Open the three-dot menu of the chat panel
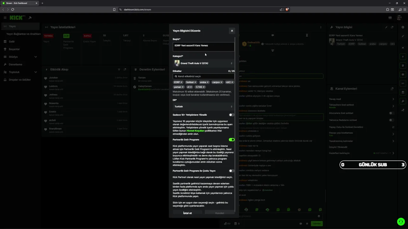 321,27
